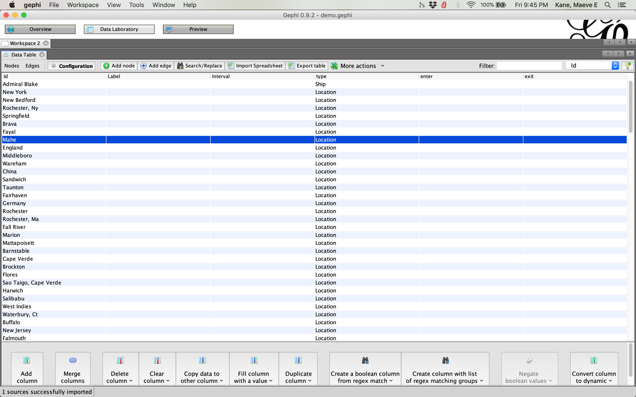
Task: Open the Fill column with a value dropdown
Action: tap(254, 369)
